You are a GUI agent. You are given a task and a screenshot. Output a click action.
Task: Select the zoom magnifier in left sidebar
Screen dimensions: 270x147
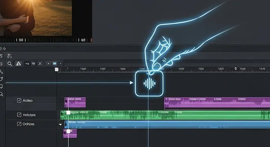coord(2,94)
